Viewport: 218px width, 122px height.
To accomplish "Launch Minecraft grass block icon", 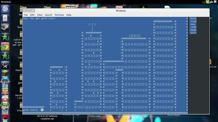I will pos(5,73).
